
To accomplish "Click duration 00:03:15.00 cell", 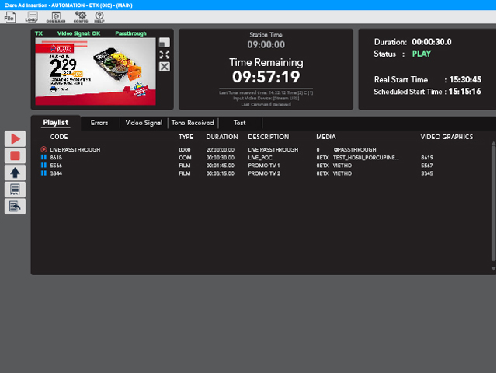I will 221,173.
